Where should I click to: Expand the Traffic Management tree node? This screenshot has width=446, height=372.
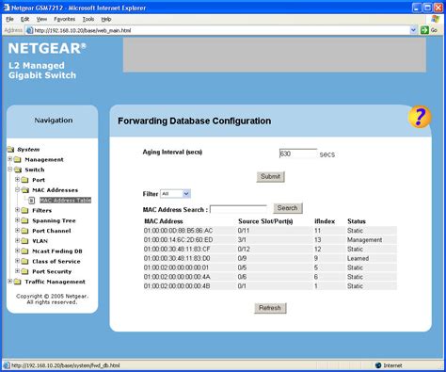coord(10,282)
